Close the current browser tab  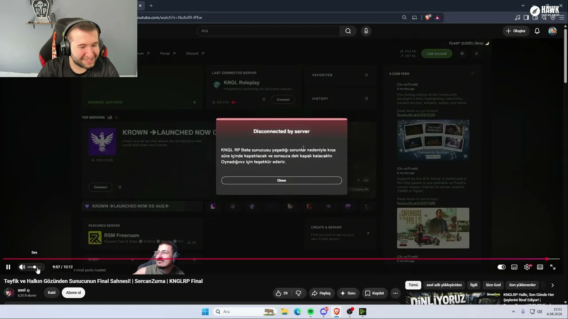(140, 6)
